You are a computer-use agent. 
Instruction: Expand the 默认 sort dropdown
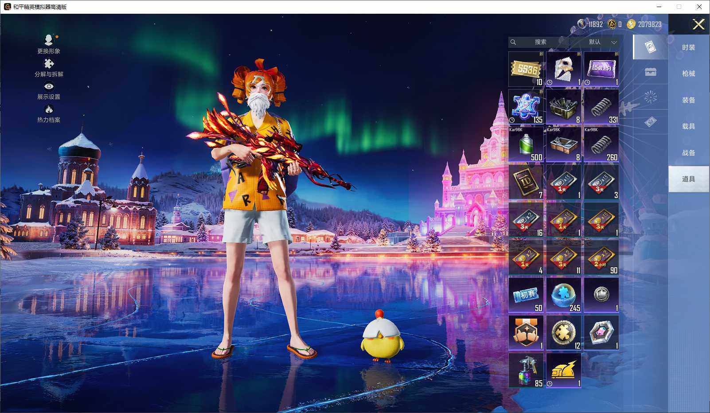coord(601,42)
